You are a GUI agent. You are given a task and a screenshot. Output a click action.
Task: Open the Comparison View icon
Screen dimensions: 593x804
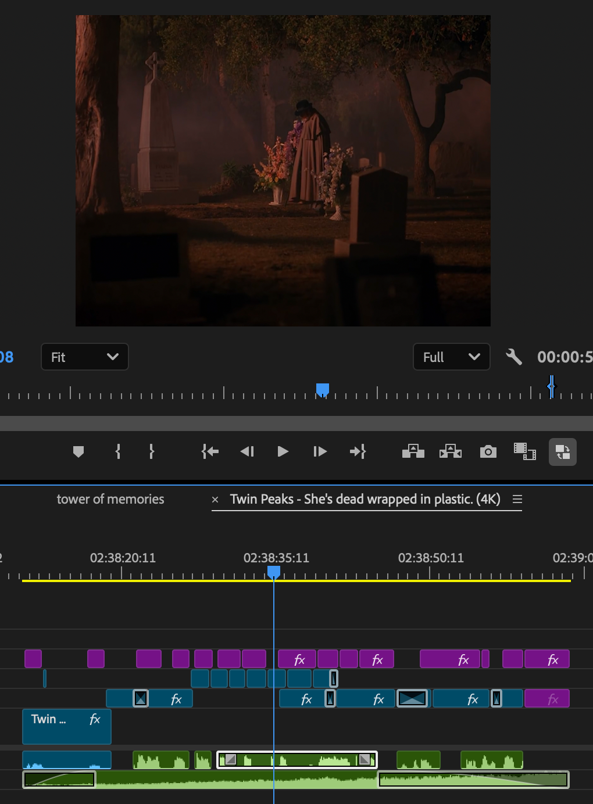tap(525, 451)
